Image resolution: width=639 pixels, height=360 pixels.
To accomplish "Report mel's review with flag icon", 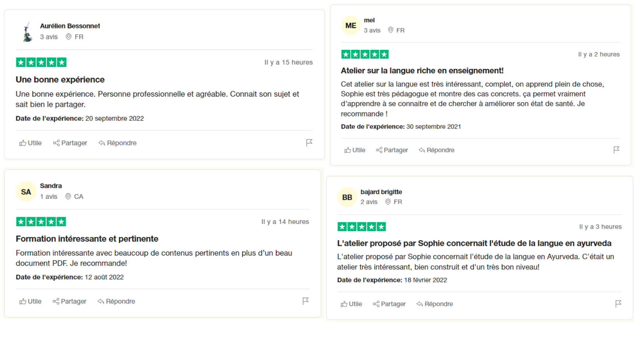I will (616, 150).
